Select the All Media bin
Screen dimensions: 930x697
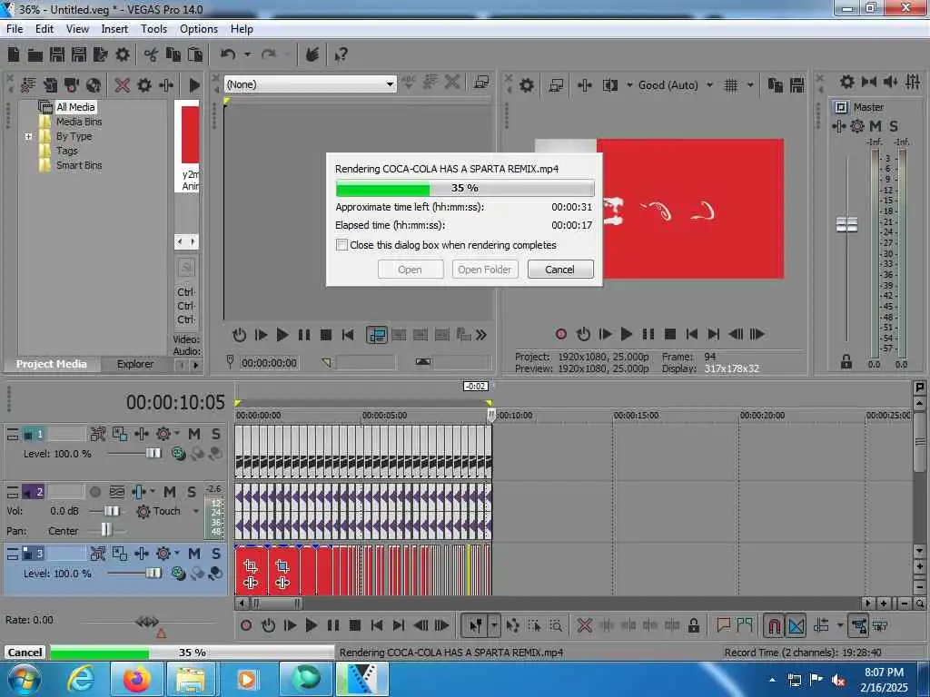75,107
